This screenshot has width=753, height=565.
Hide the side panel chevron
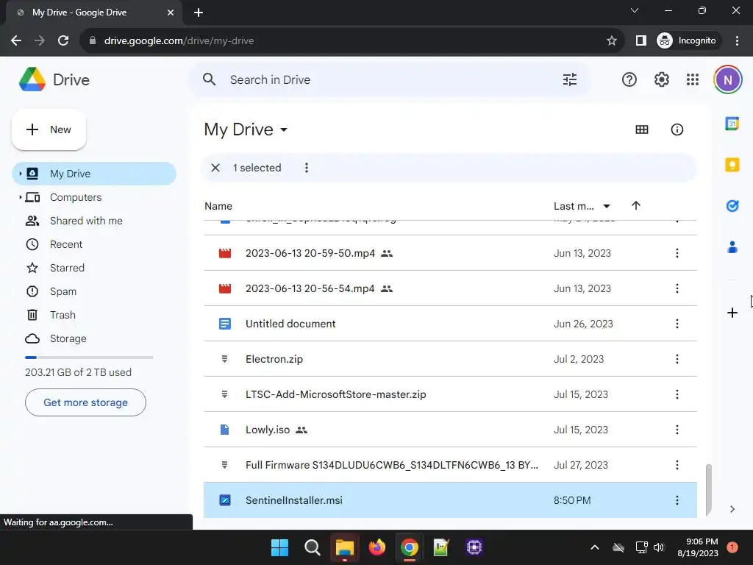732,509
